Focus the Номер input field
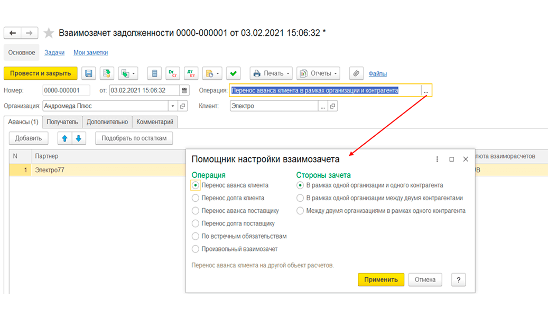 tap(67, 90)
